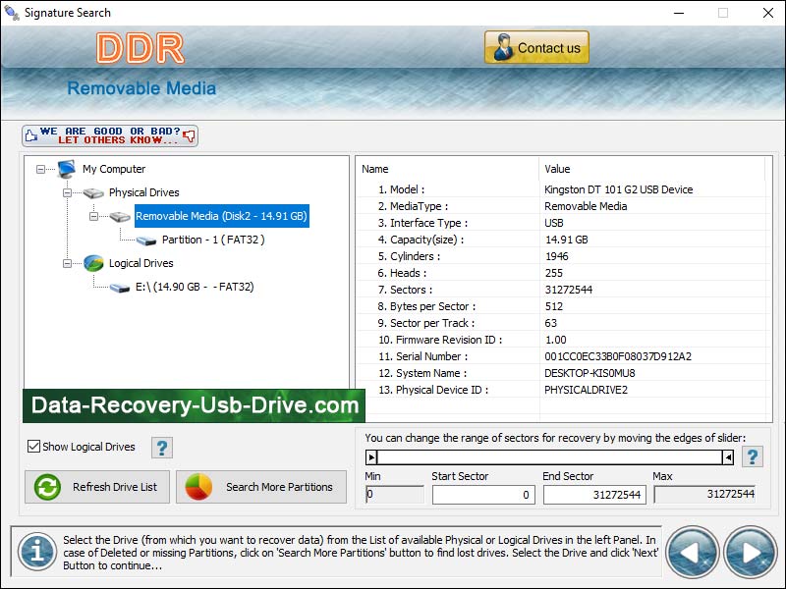The image size is (786, 589).
Task: Uncheck Show Logical Drives checkbox
Action: coord(33,447)
